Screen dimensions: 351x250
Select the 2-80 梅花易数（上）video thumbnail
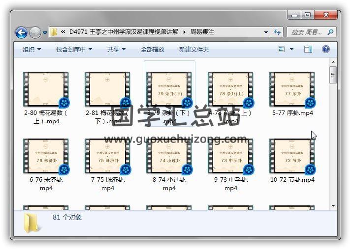pyautogui.click(x=46, y=89)
